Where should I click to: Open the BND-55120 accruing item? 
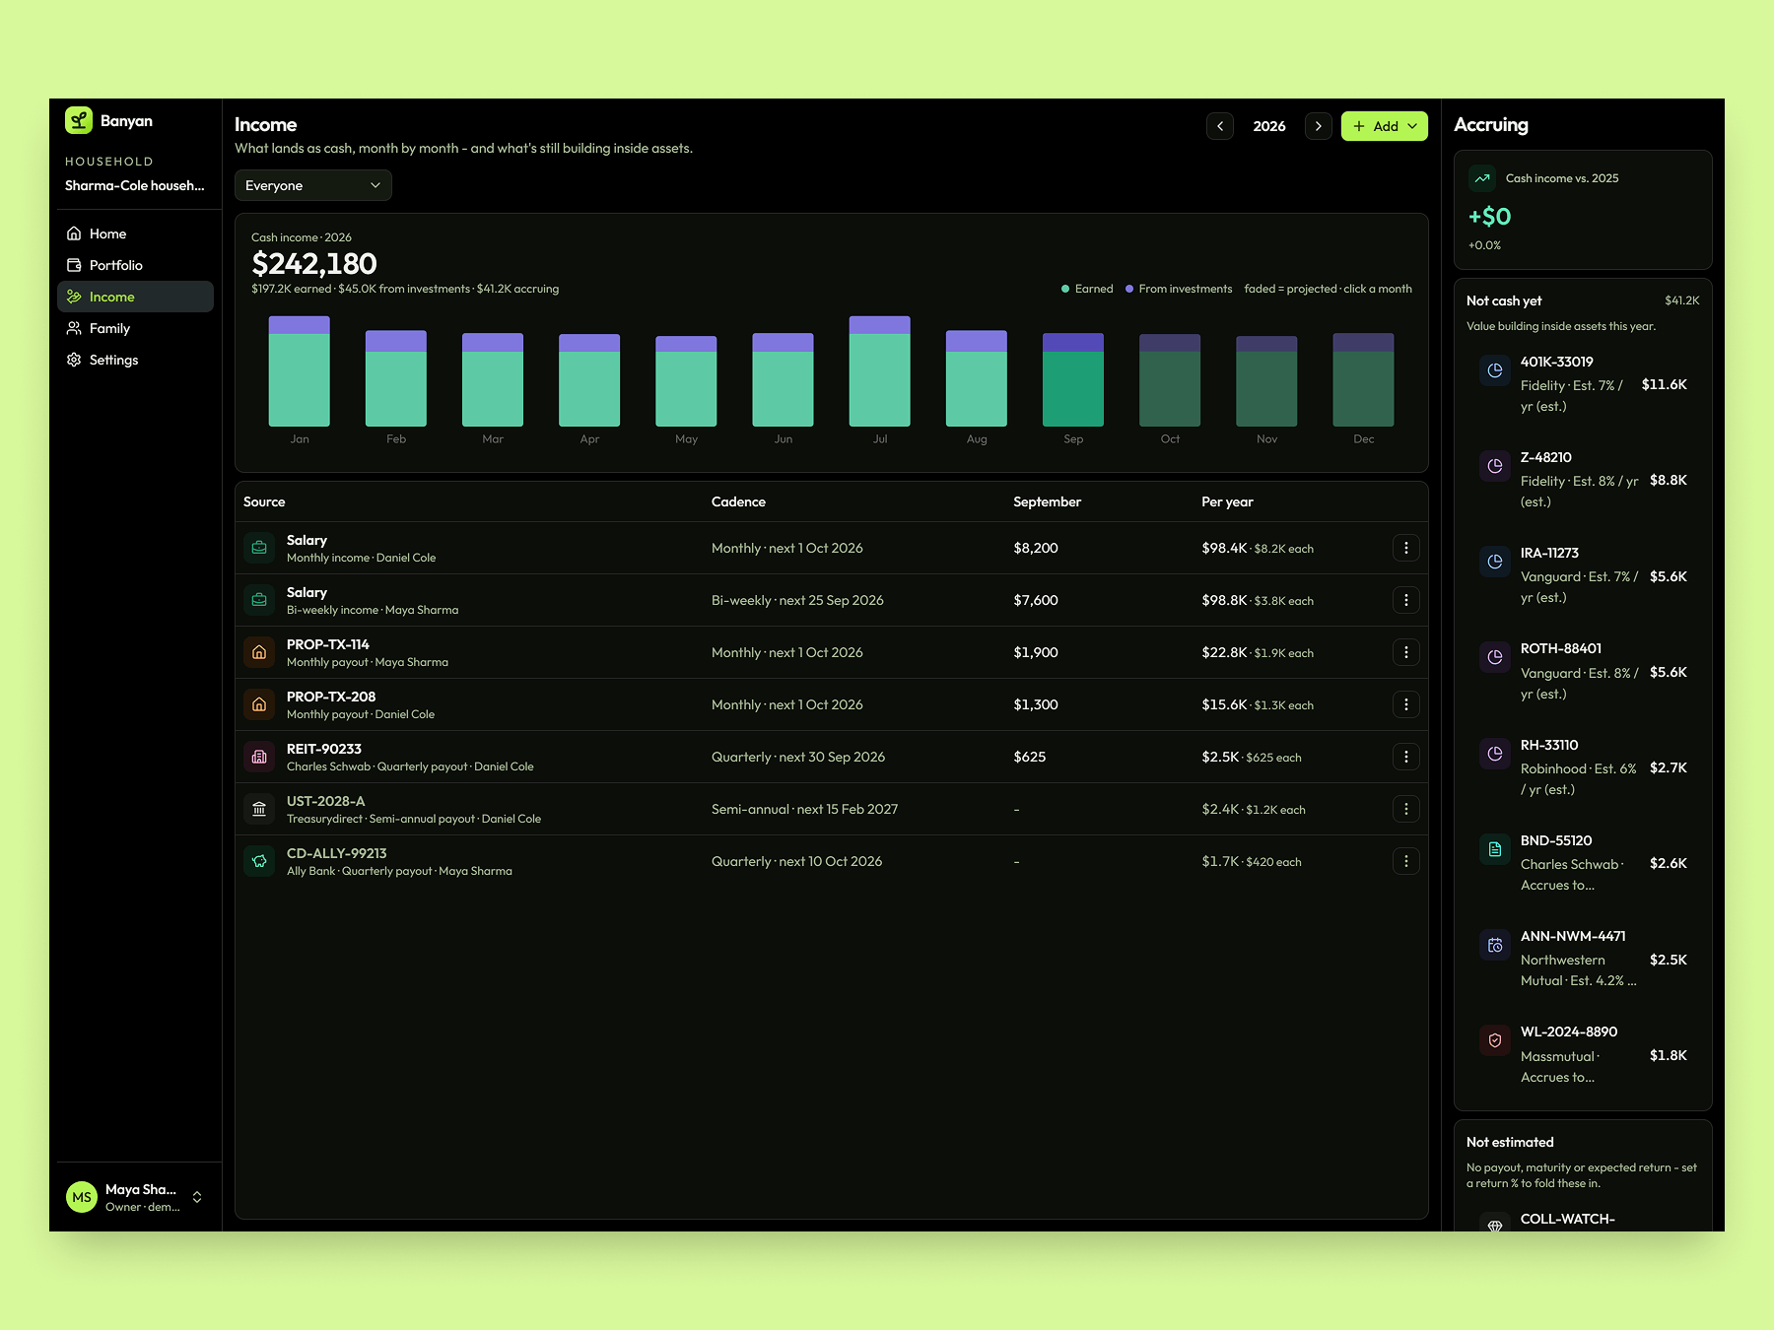[x=1583, y=863]
